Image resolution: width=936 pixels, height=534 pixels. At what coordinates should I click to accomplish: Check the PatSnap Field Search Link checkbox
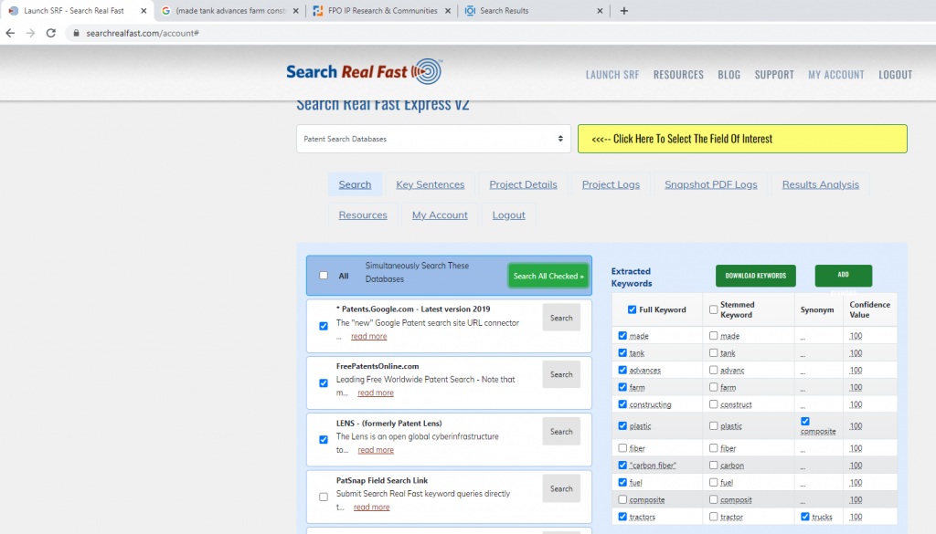pos(324,497)
